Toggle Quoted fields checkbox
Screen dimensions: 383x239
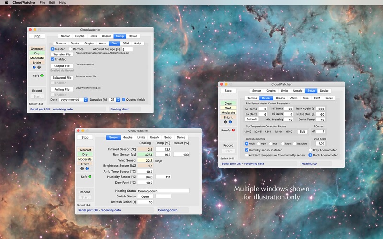click(124, 100)
